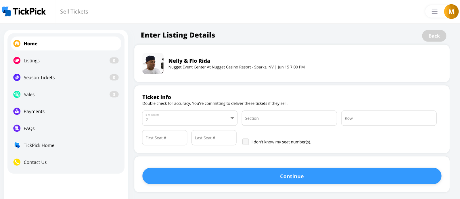
Task: Expand the # of Tickets dropdown arrow
Action: 232,118
